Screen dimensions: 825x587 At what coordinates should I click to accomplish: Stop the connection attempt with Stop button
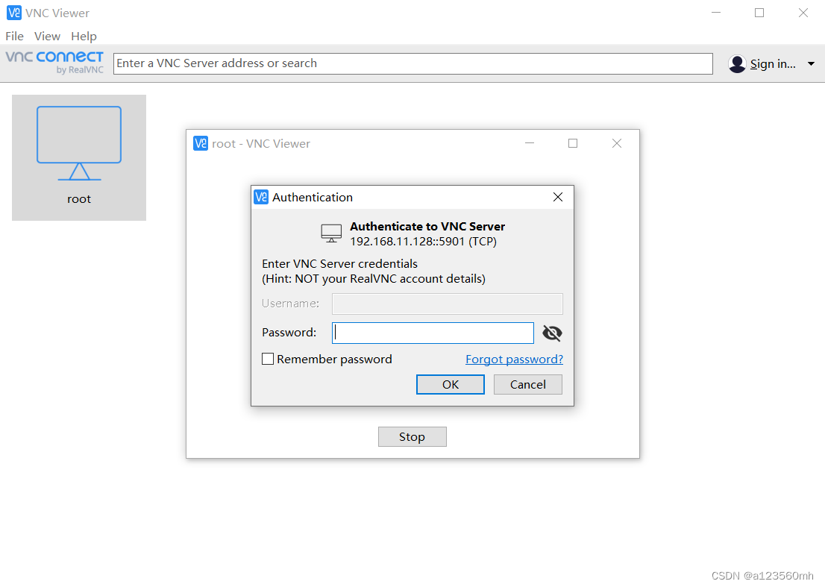point(412,436)
